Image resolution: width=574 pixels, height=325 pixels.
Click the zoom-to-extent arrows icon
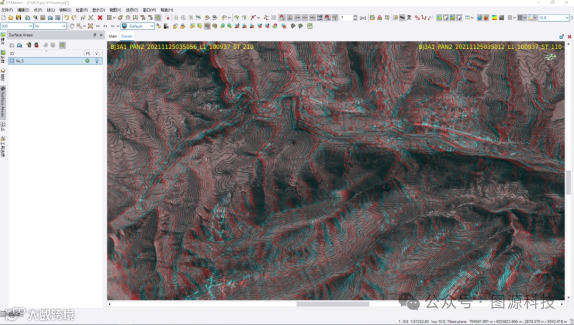click(90, 27)
